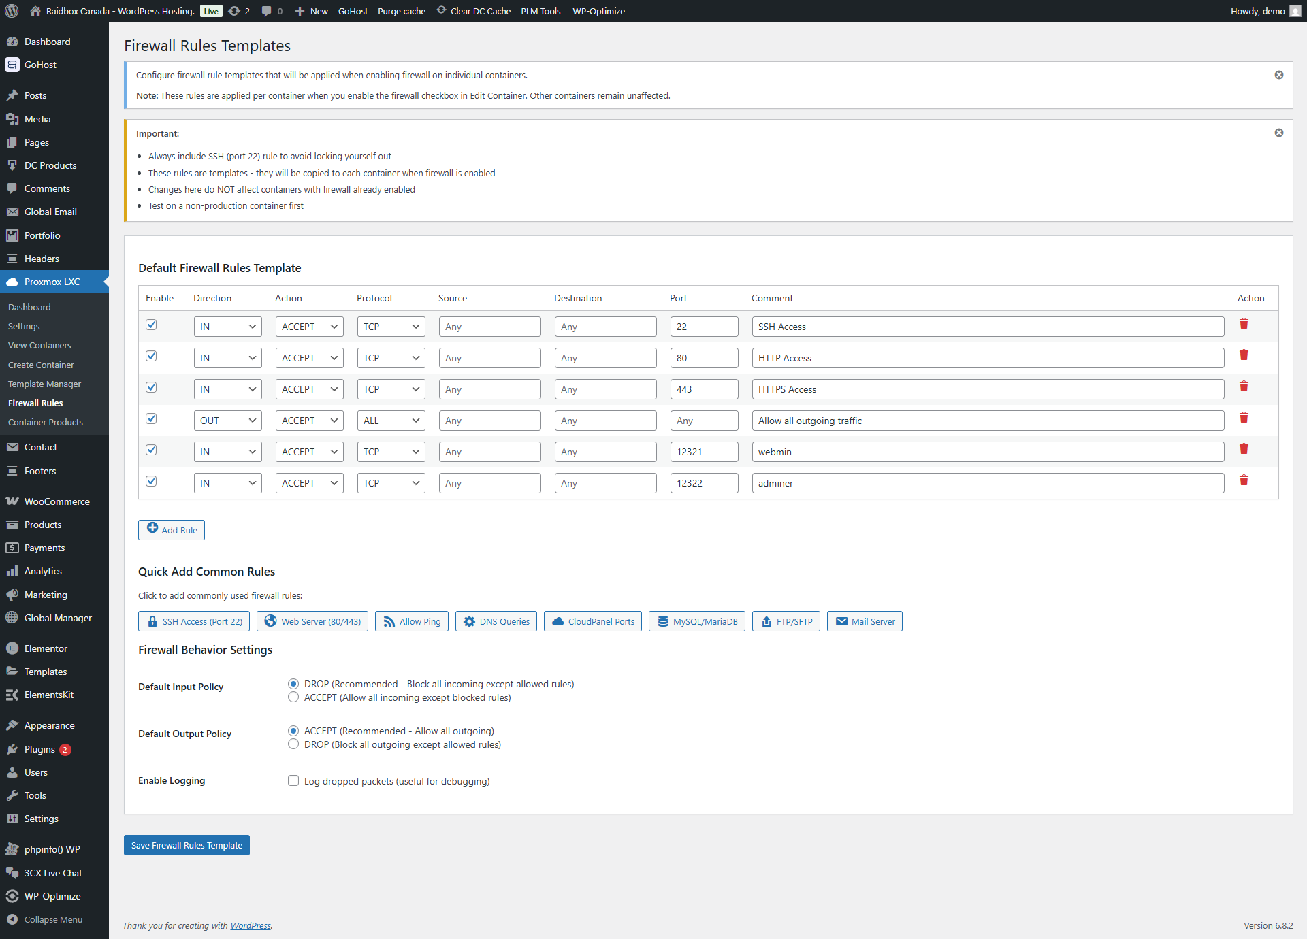Click the updates icon in admin bar

tap(235, 11)
